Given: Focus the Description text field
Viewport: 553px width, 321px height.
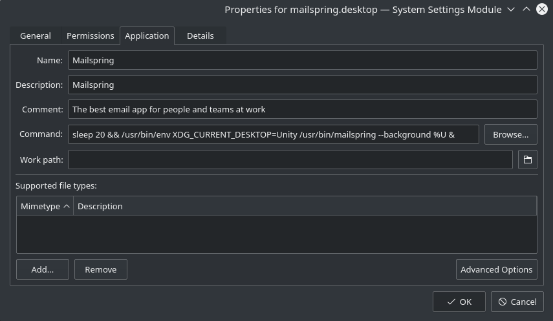Looking at the screenshot, I should (x=302, y=85).
